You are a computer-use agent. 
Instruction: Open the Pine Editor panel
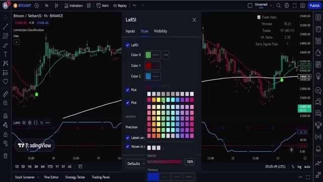coord(51,177)
